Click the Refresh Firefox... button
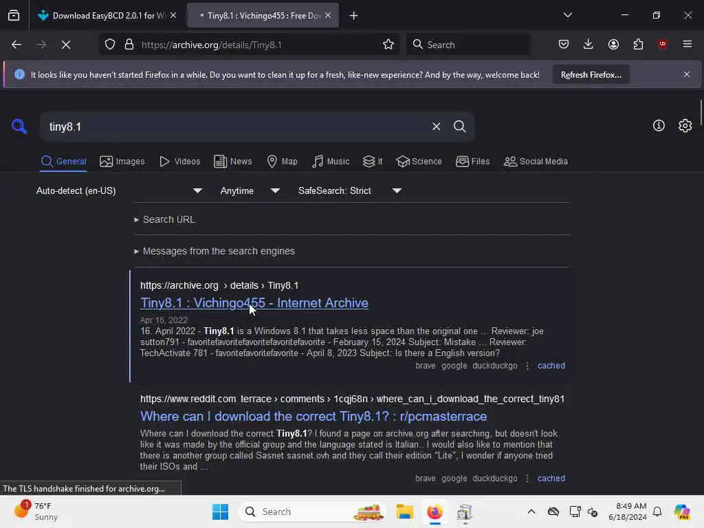704x528 pixels. point(591,74)
